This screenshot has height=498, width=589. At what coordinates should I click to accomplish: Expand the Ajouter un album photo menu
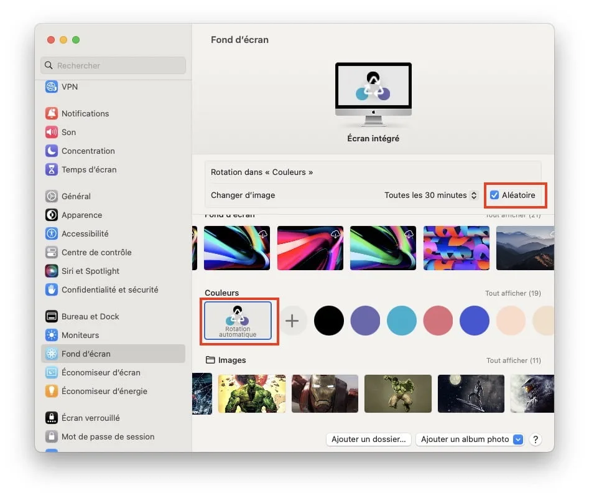click(518, 439)
